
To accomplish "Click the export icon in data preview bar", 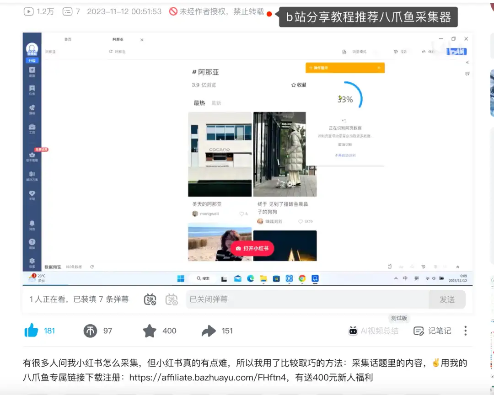I will coord(390,267).
